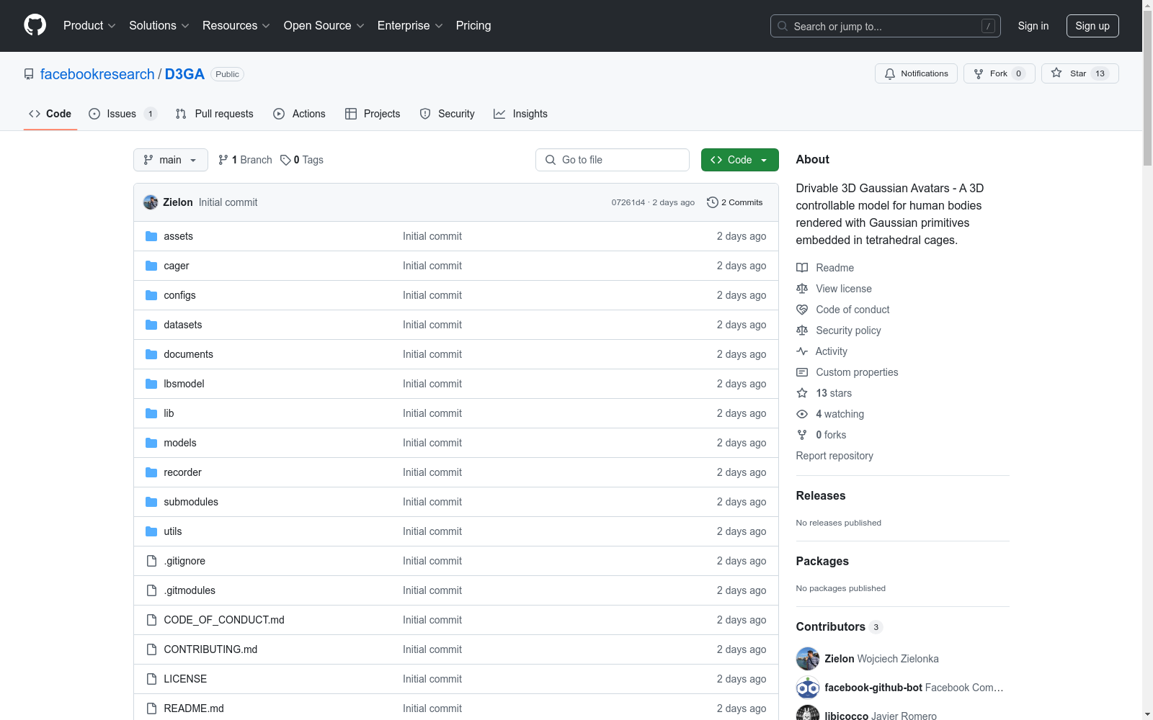Switch to the Pull requests tab
Image resolution: width=1153 pixels, height=720 pixels.
click(215, 114)
